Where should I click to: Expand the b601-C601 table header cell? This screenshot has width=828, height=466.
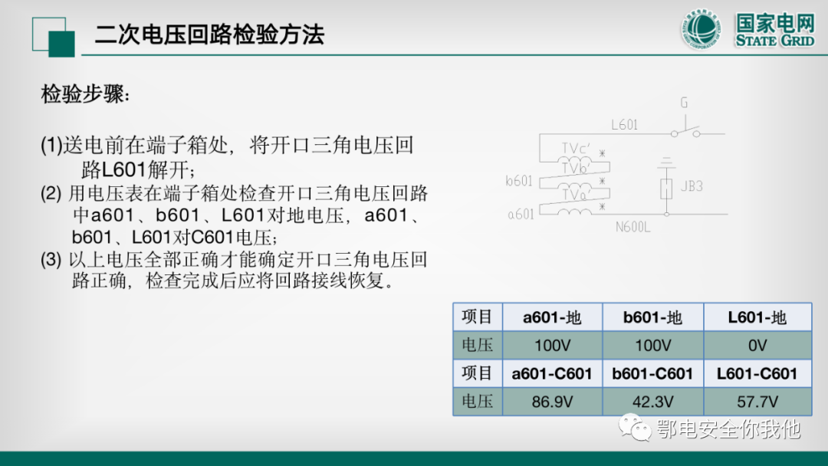(653, 373)
